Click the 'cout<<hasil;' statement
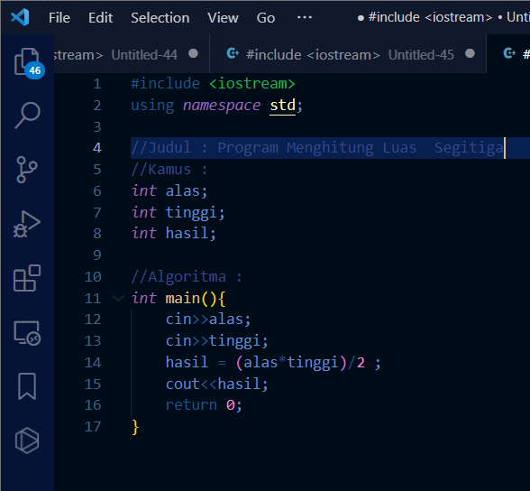 click(217, 384)
